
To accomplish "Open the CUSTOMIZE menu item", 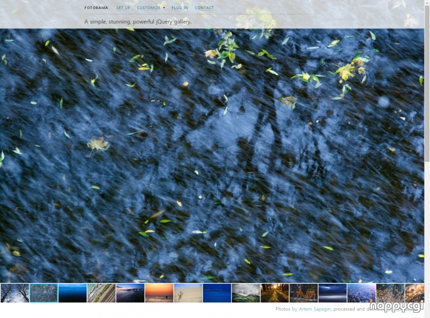I will (x=149, y=8).
